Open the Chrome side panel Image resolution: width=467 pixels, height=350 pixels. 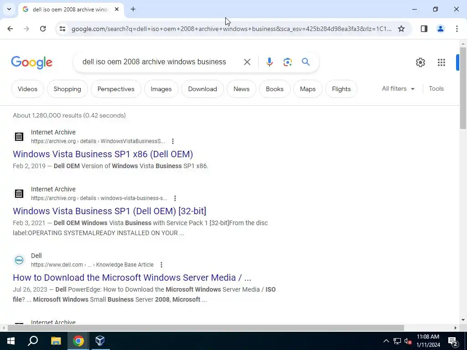pyautogui.click(x=424, y=29)
